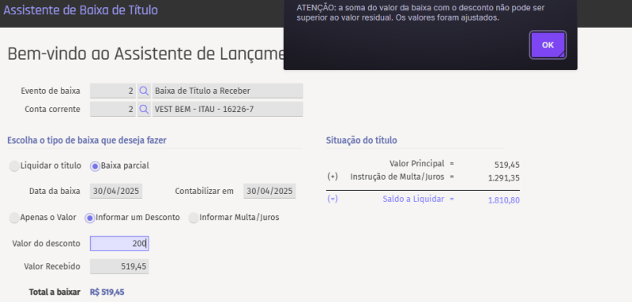Open the Conta corrente search magnifier

point(144,109)
